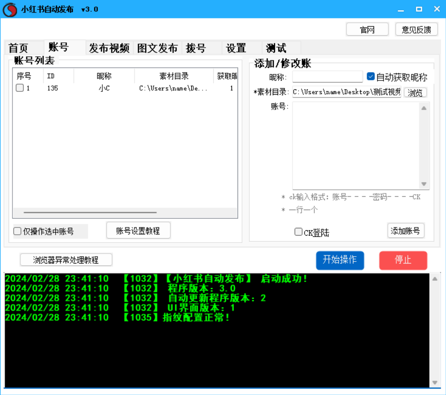The width and height of the screenshot is (446, 395).
Task: Click the 昵称 column header
Action: point(104,76)
